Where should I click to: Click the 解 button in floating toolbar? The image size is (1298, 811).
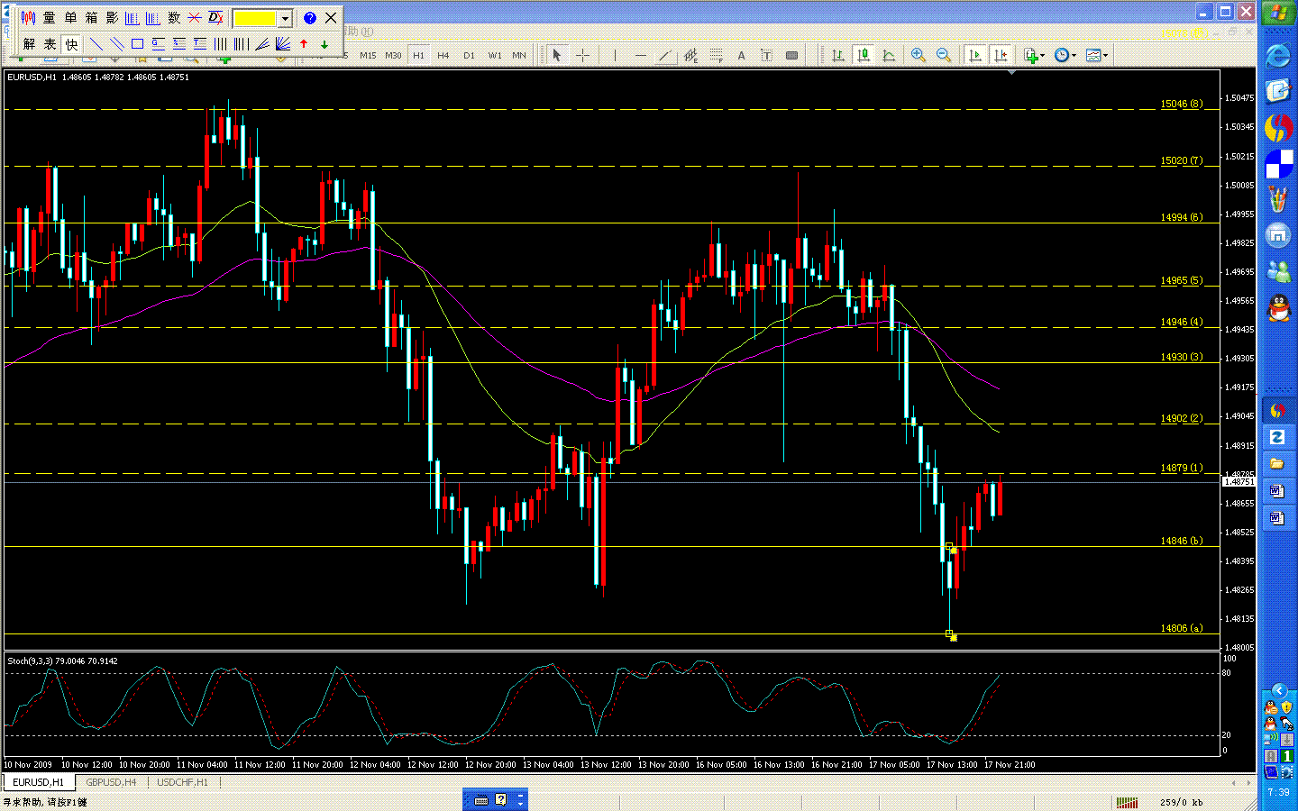[29, 43]
